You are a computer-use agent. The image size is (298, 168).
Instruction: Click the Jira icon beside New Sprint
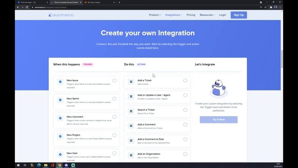60,100
